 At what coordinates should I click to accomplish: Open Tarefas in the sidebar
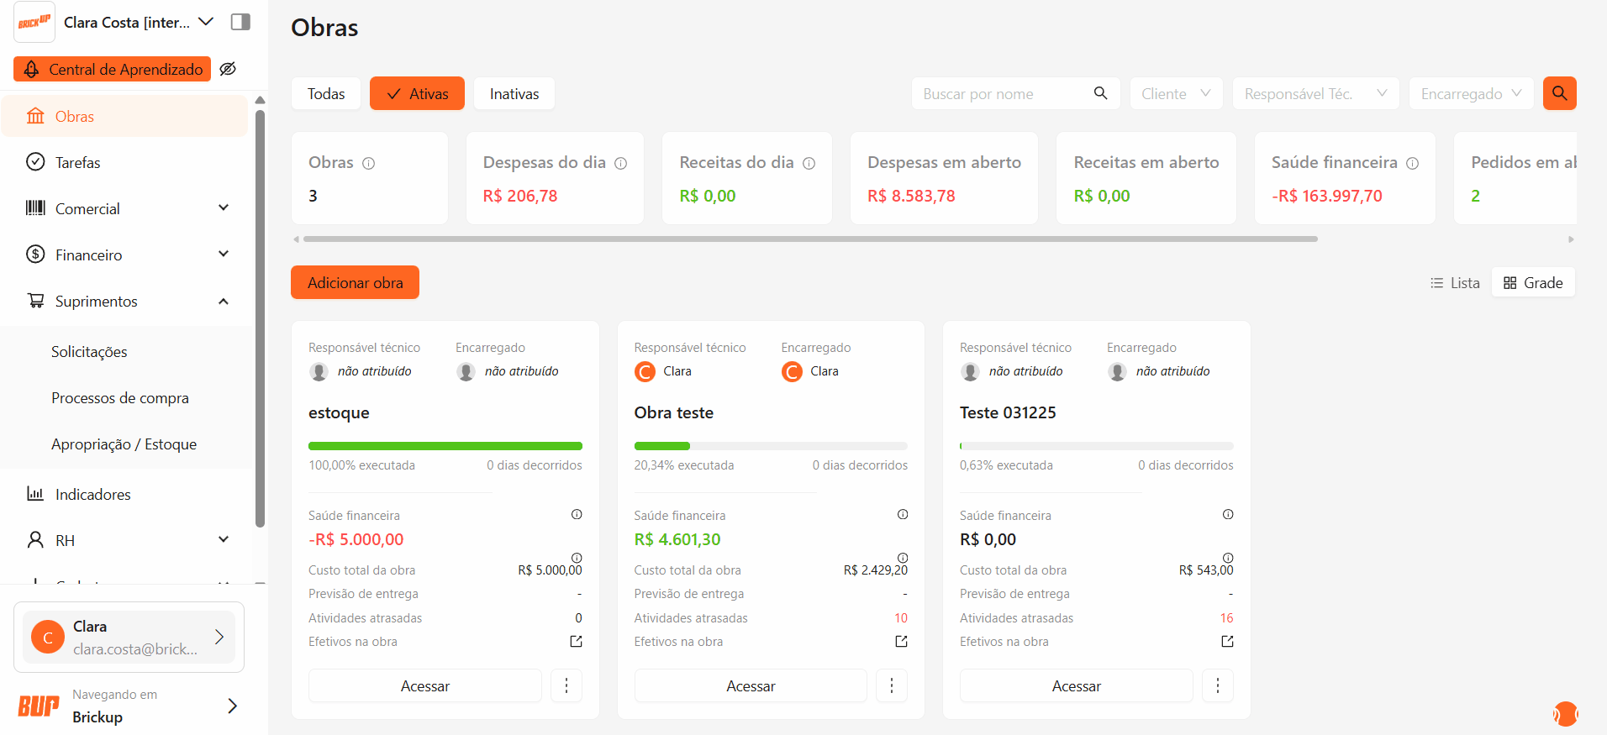click(x=77, y=162)
